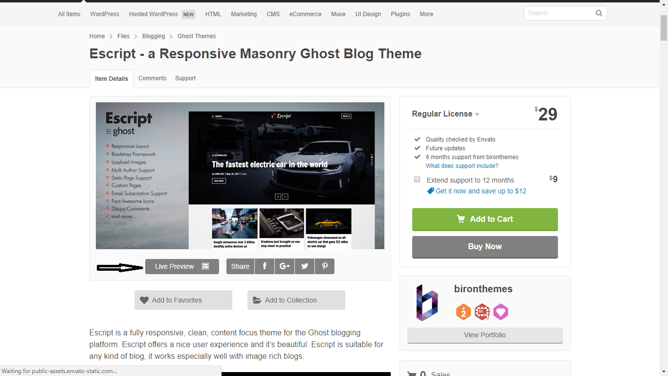Share on Pinterest icon
This screenshot has width=668, height=376.
coord(325,266)
